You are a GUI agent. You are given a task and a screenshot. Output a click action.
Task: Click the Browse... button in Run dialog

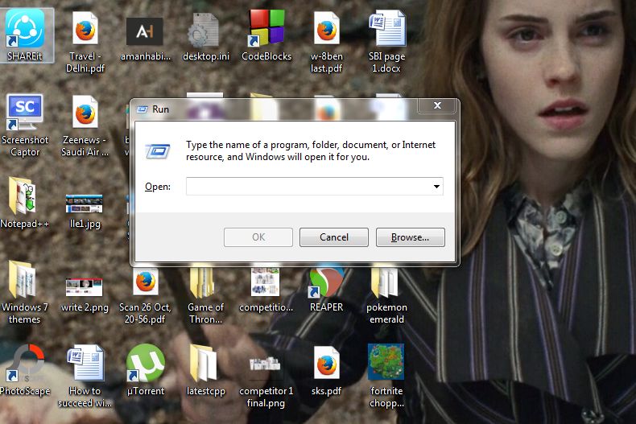tap(410, 237)
